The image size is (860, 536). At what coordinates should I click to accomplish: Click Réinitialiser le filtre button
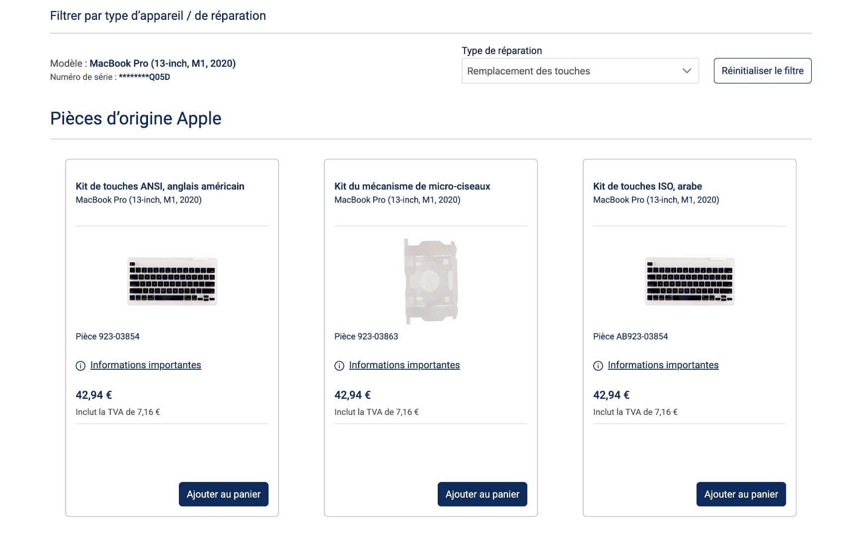[x=762, y=71]
